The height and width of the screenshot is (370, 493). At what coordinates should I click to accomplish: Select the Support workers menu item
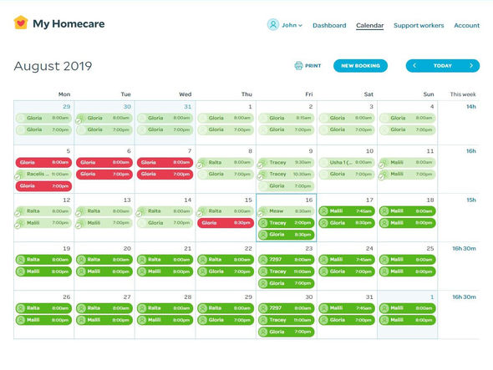tap(419, 25)
